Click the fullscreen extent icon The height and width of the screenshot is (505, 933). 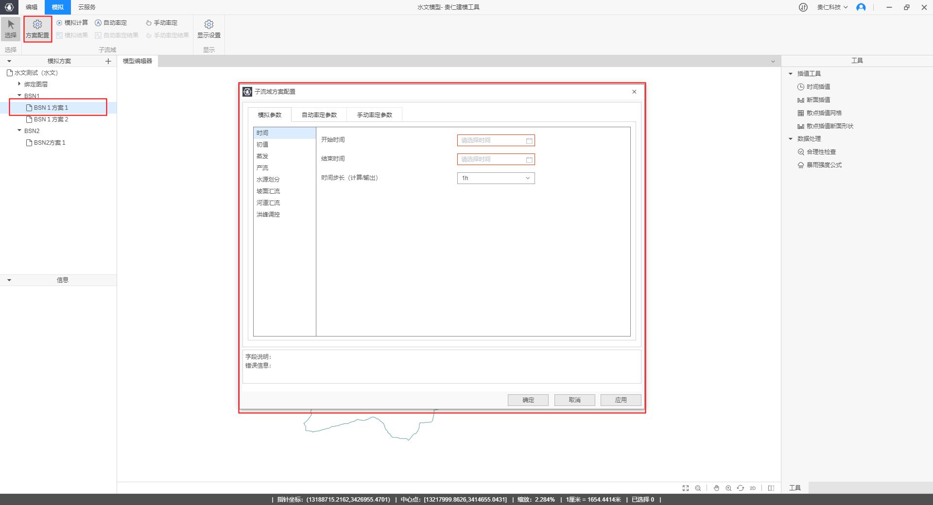(686, 488)
